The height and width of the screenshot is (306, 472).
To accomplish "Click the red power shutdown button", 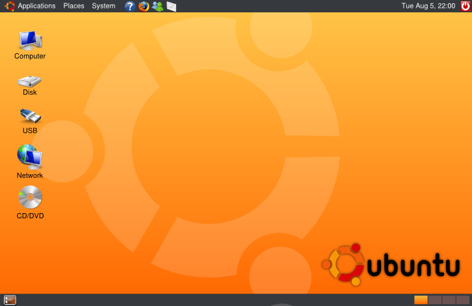I will click(x=465, y=6).
